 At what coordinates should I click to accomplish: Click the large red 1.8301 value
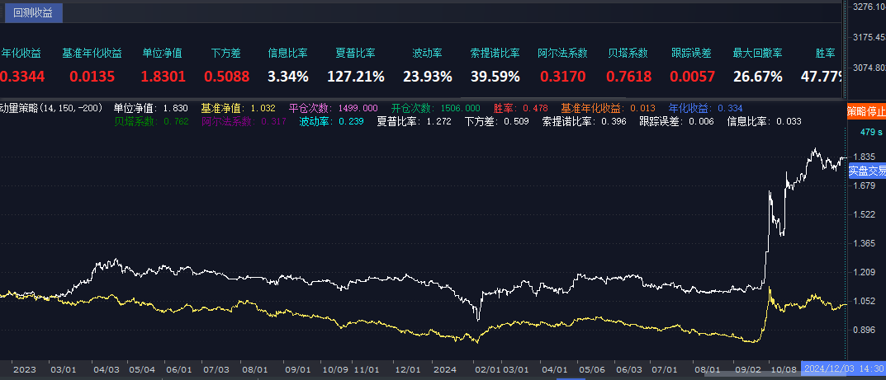(163, 77)
